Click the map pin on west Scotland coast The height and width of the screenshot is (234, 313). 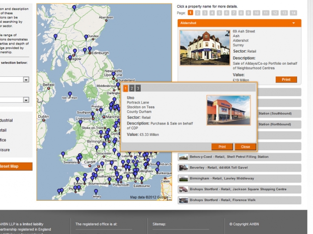[55, 37]
